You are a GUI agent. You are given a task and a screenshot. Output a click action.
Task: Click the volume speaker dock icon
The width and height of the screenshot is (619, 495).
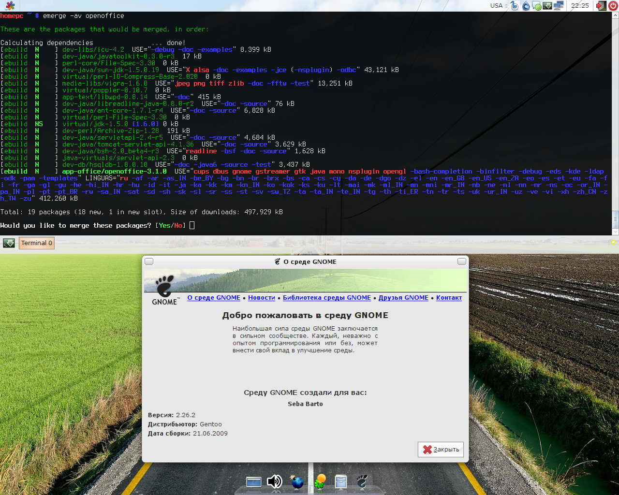point(275,481)
